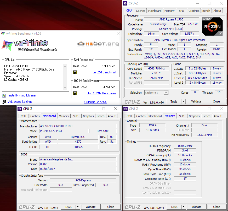Click Close button in the Mainboard CPU-Z window
The image size is (228, 211).
coord(111,207)
